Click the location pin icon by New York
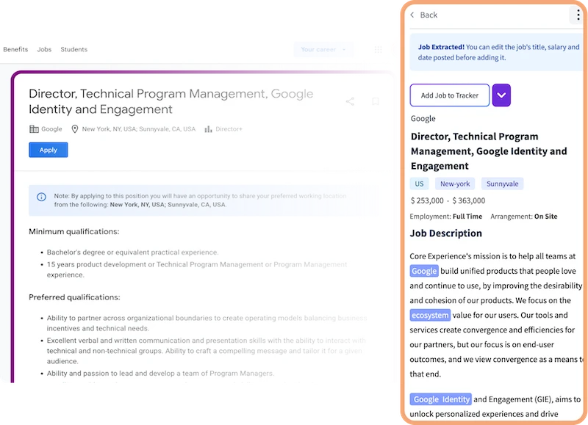The height and width of the screenshot is (425, 588). click(x=75, y=129)
